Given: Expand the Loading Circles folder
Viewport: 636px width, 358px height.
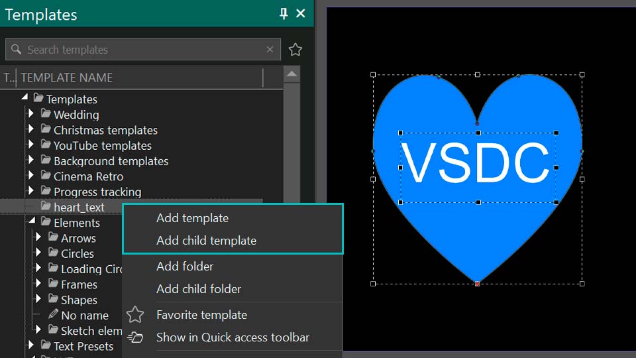Looking at the screenshot, I should pyautogui.click(x=38, y=268).
